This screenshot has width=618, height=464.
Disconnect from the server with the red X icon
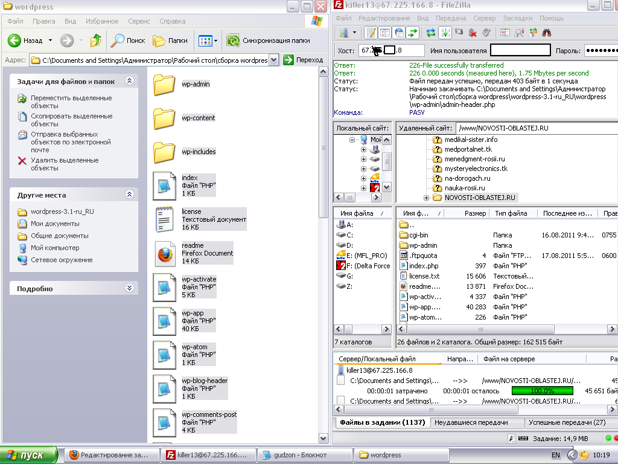coord(473,33)
